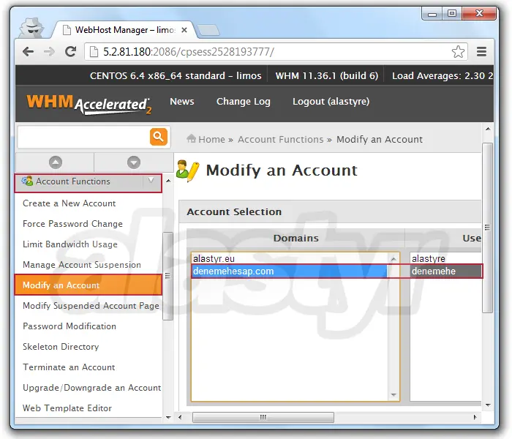Open Terminate an Account in sidebar
Image resolution: width=512 pixels, height=439 pixels.
pyautogui.click(x=69, y=367)
